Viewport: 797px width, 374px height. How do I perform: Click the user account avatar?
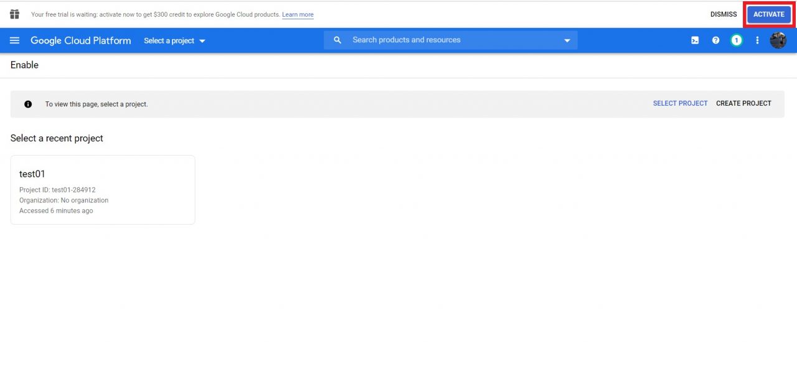(x=778, y=40)
